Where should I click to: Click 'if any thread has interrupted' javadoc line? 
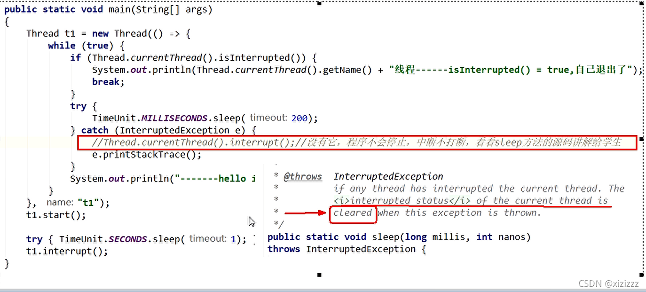click(479, 189)
